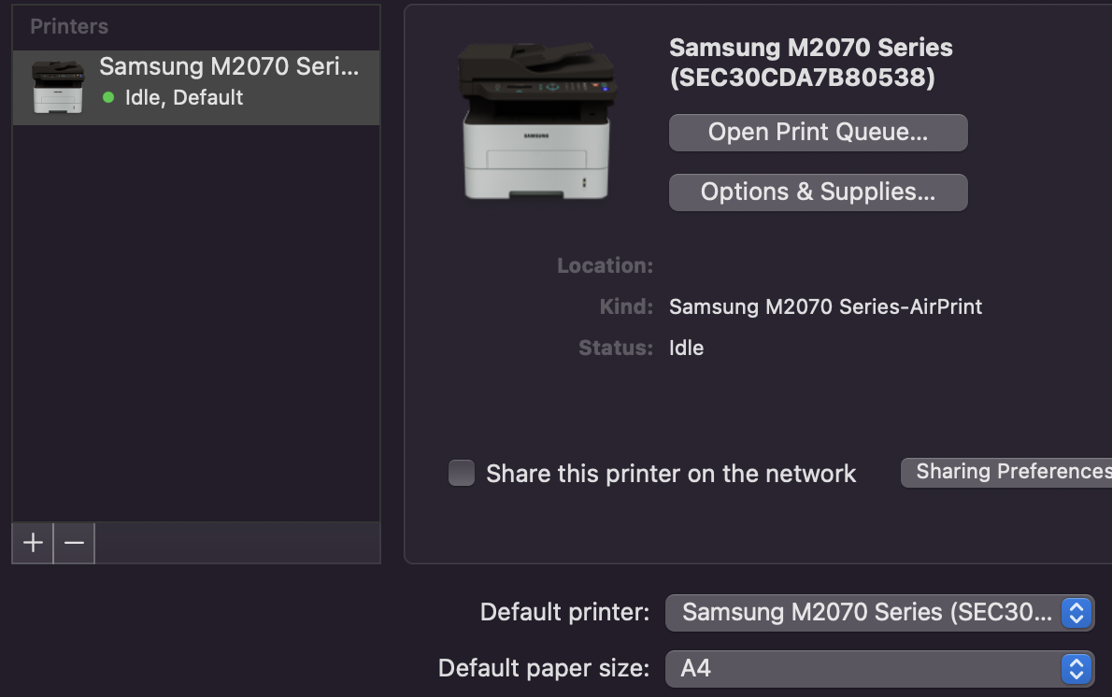Click the empty area of Printers list

coord(196,322)
